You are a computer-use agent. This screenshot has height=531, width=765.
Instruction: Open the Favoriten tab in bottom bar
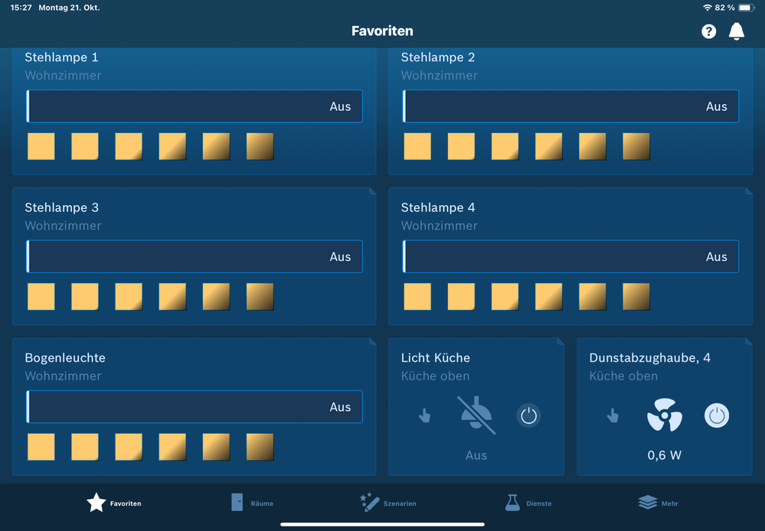coord(113,503)
